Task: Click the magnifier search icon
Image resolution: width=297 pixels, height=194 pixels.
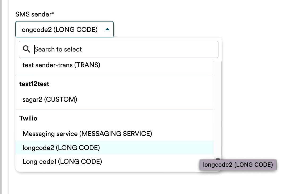Action: (27, 49)
